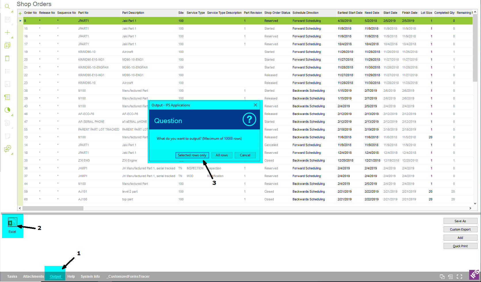Sort by the Order No column header

pyautogui.click(x=30, y=13)
